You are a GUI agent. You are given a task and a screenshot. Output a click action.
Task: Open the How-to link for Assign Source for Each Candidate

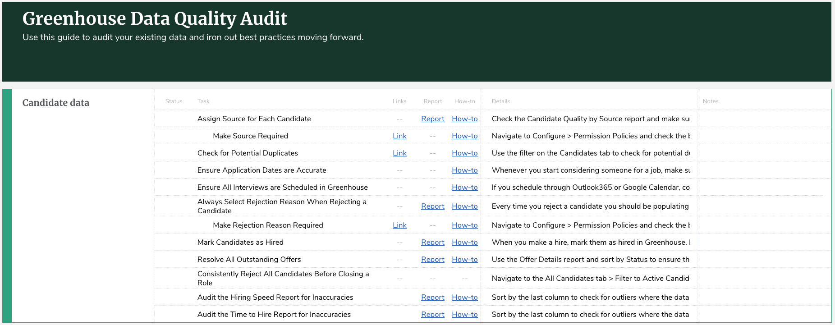click(x=464, y=119)
